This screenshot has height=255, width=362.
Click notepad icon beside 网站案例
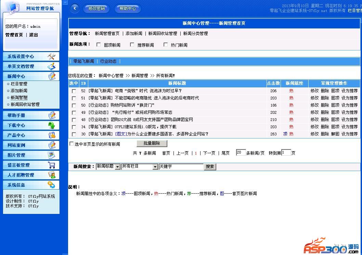click(x=52, y=145)
